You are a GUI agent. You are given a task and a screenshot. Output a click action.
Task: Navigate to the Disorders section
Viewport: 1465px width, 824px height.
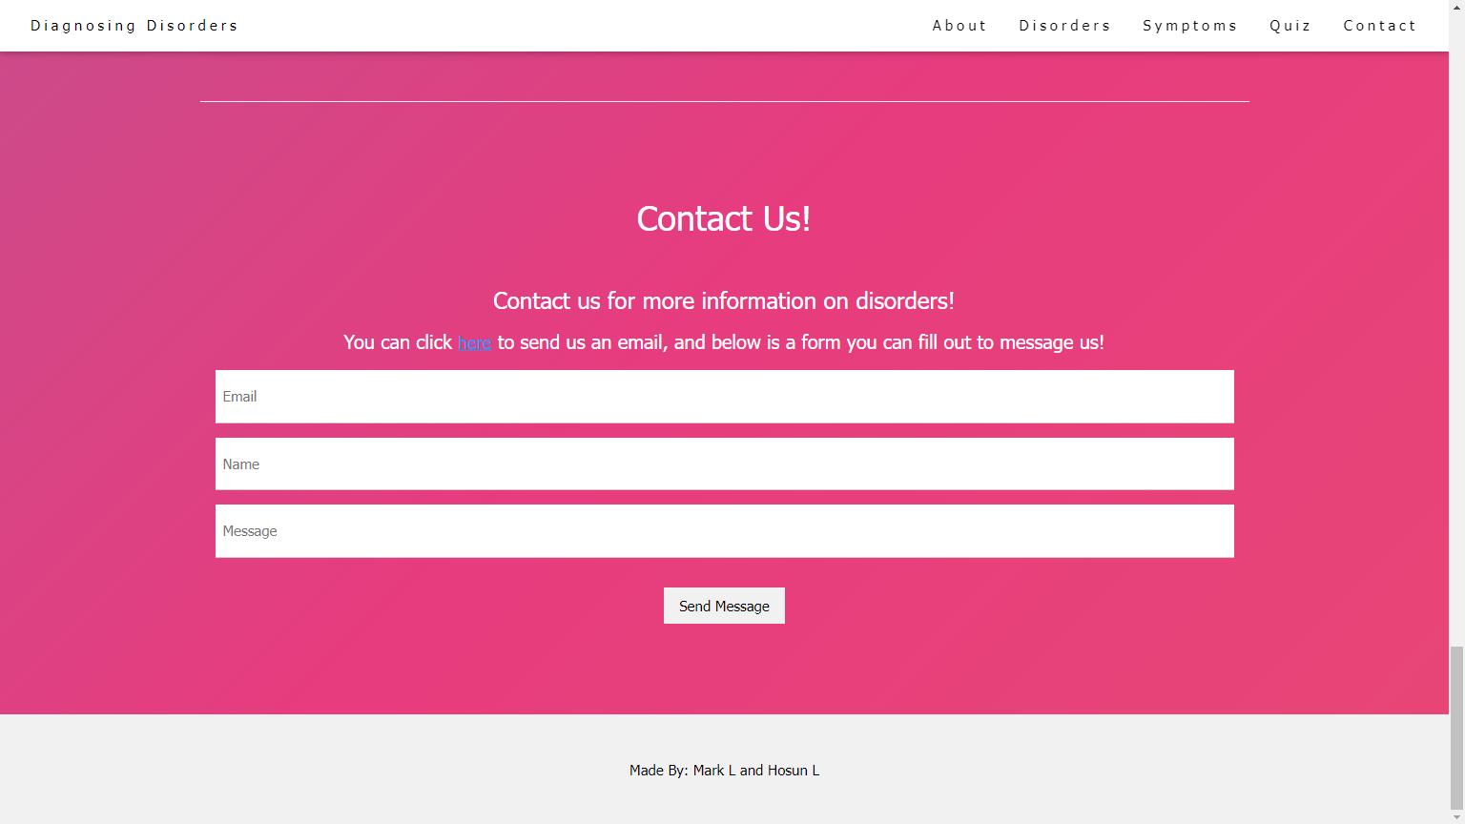click(x=1064, y=25)
